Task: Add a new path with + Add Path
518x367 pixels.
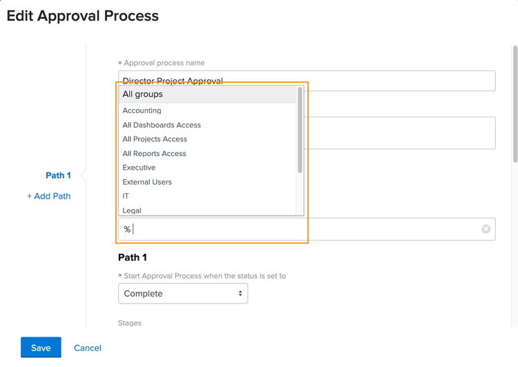Action: (49, 196)
